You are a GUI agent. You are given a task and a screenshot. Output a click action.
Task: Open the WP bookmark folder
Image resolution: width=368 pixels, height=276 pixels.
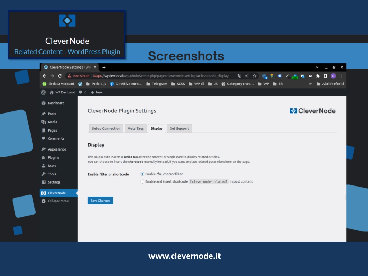(263, 84)
